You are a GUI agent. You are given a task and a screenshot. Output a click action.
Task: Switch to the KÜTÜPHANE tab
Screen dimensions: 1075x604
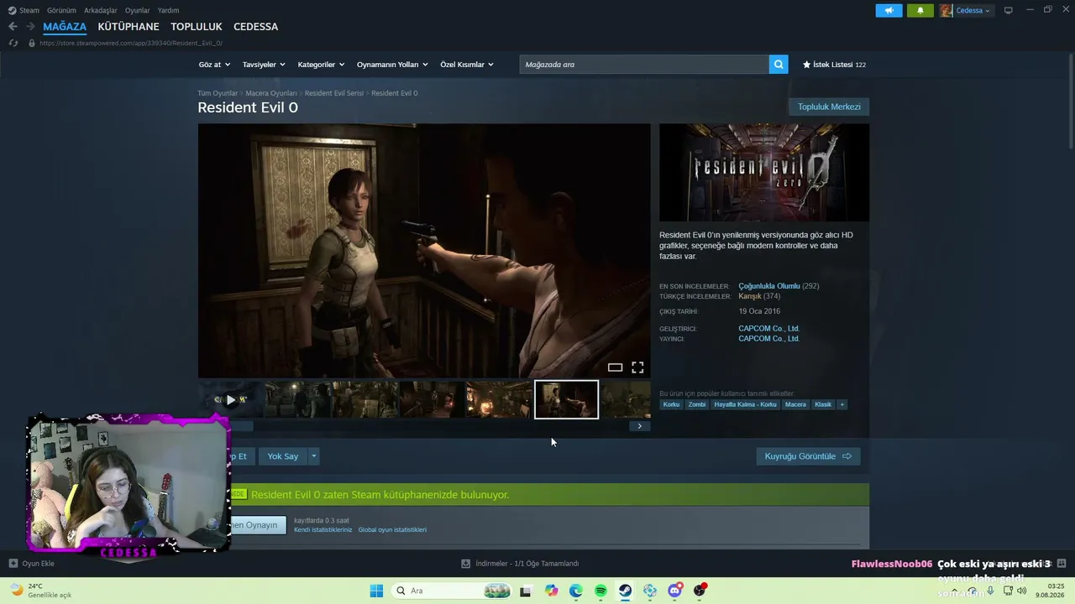click(128, 27)
